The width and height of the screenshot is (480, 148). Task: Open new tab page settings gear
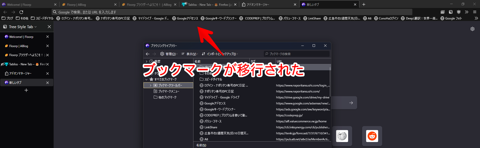point(472,29)
